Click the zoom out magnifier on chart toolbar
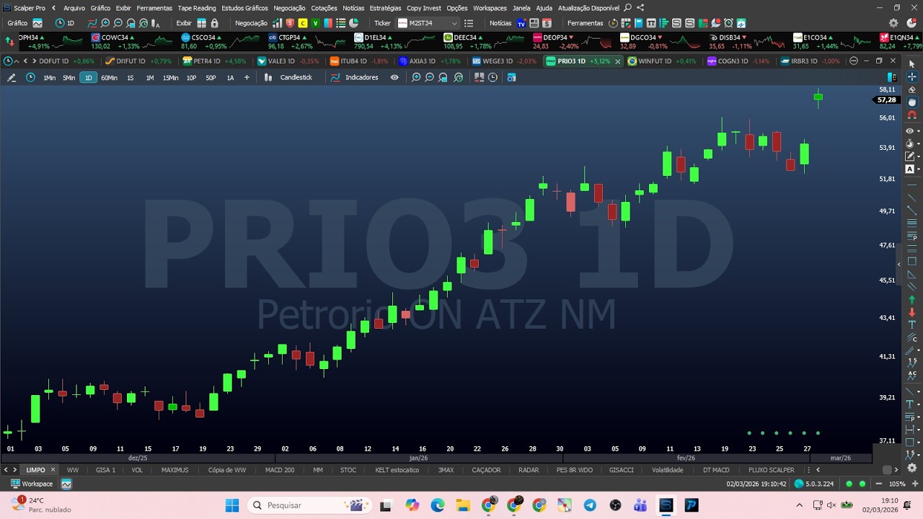The width and height of the screenshot is (923, 519). point(430,77)
